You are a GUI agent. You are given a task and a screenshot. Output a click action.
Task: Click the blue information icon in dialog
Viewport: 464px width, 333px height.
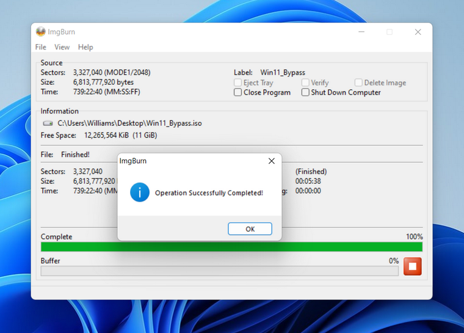(140, 192)
